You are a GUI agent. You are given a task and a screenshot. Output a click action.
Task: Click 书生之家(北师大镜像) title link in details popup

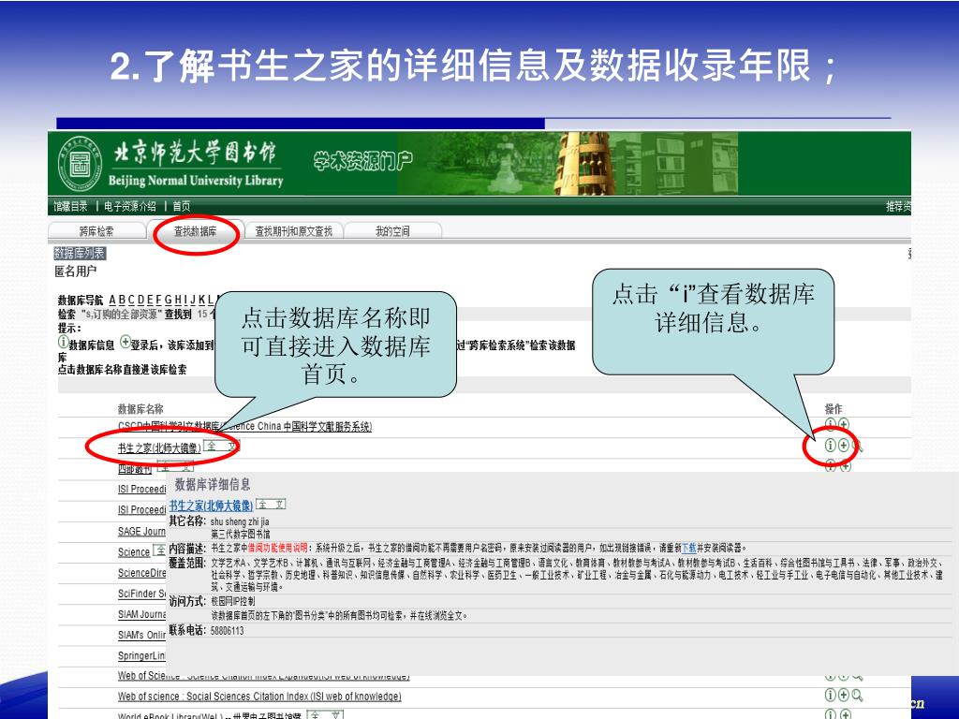pyautogui.click(x=211, y=506)
